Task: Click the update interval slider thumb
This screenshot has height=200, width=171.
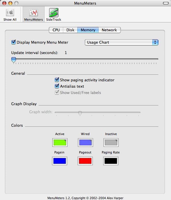Action: pos(14,60)
